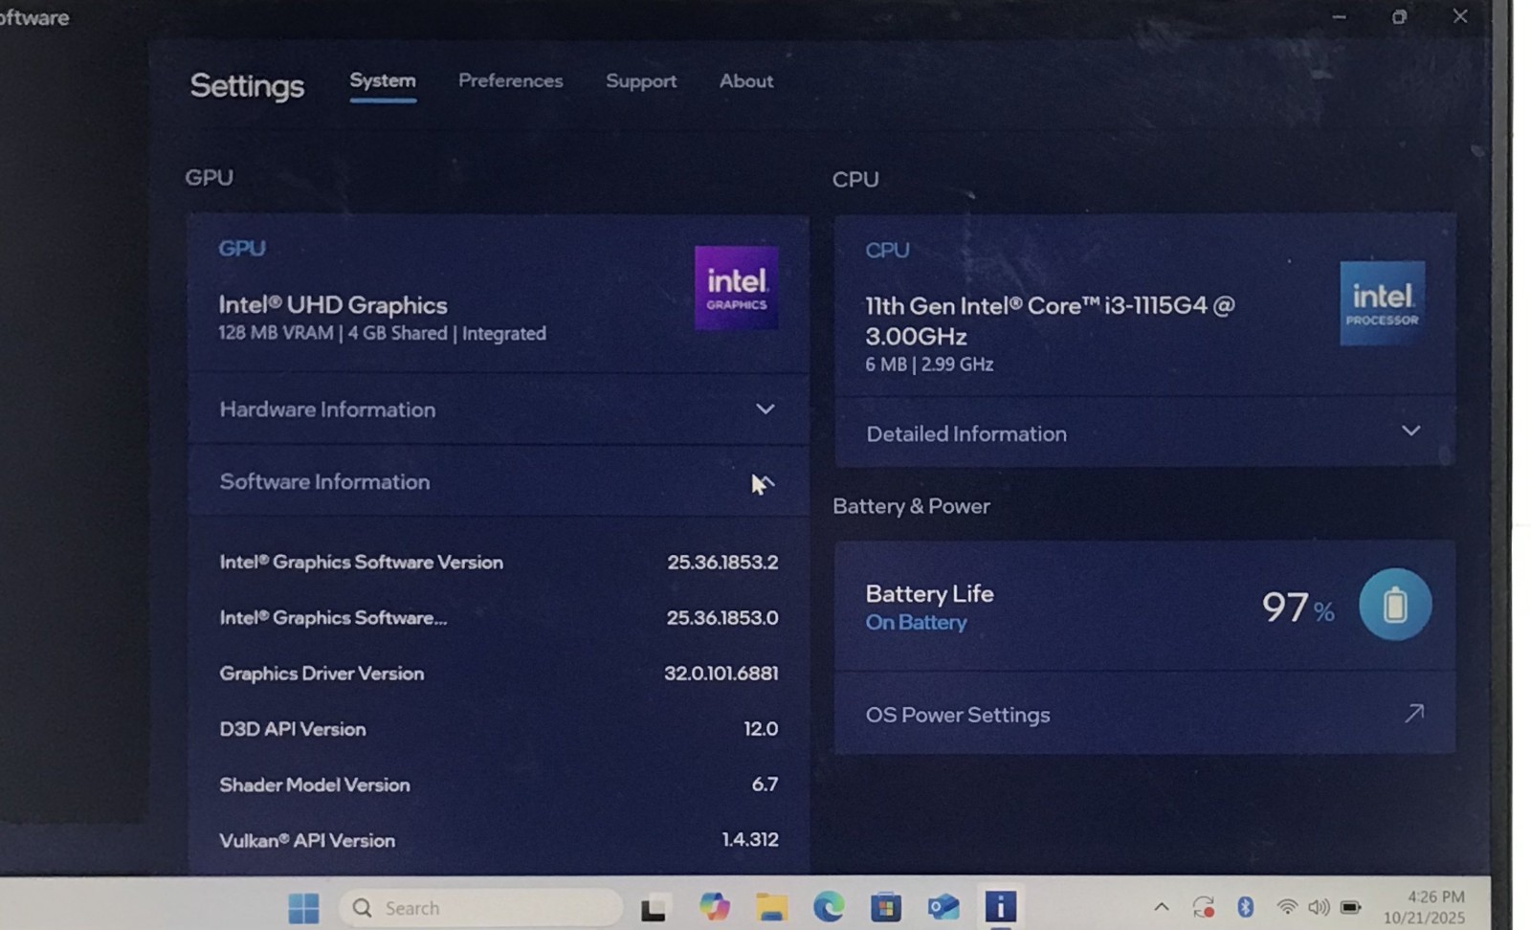
Task: Click the Intel Graphics logo badge
Action: [x=736, y=288]
